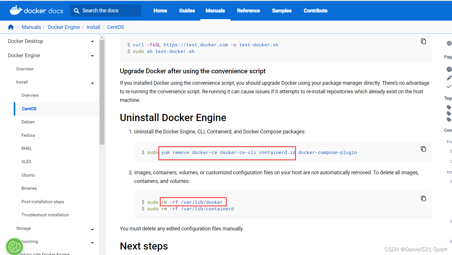Viewport: 452px width, 255px height.
Task: Click the Install breadcrumb link
Action: [93, 27]
